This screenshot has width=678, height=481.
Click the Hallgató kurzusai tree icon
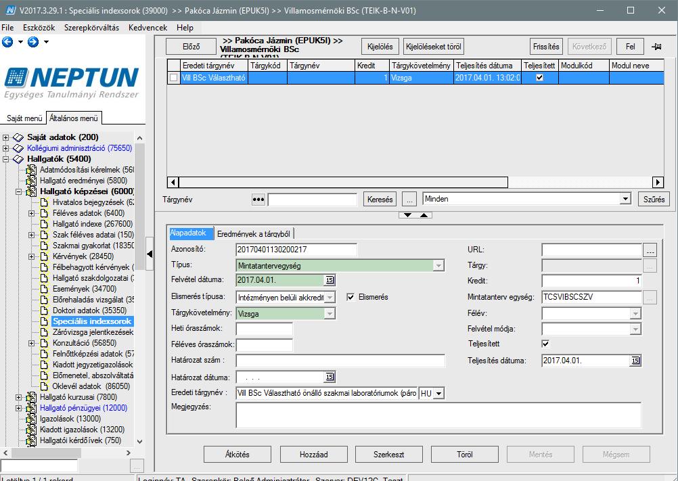point(31,397)
